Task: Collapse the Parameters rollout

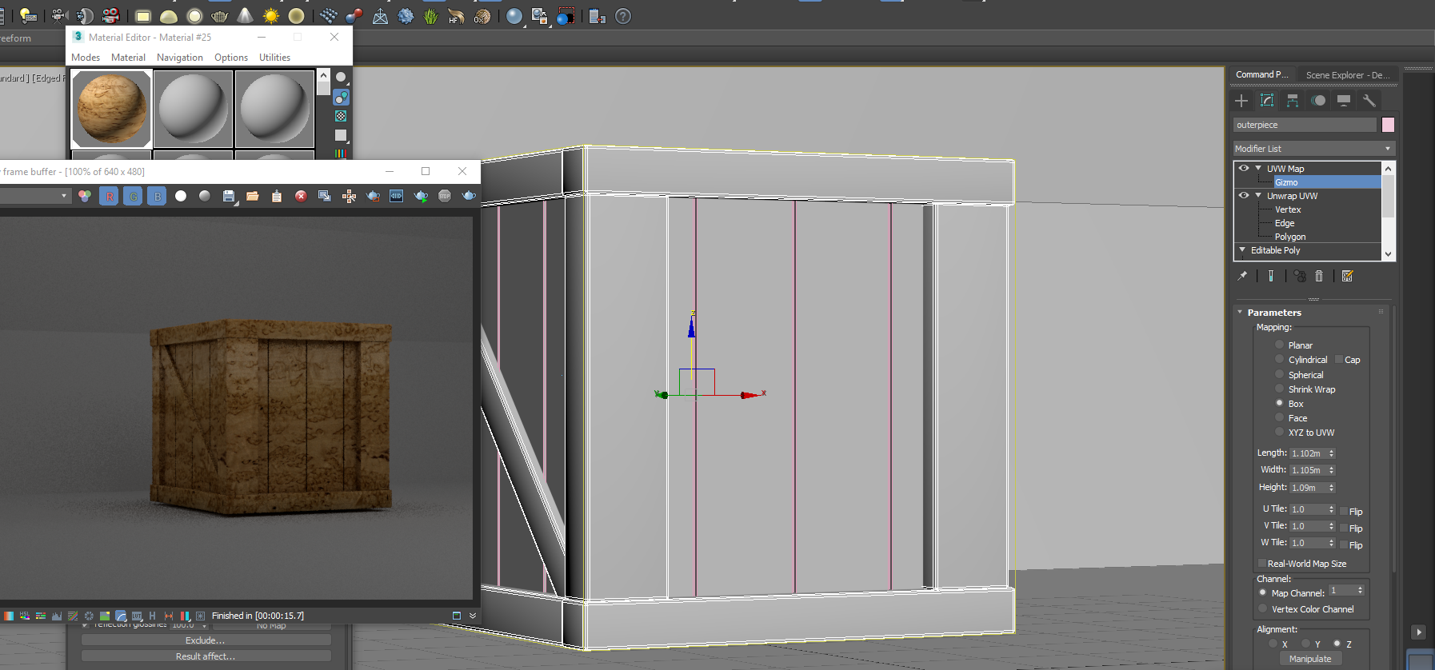Action: click(1273, 313)
